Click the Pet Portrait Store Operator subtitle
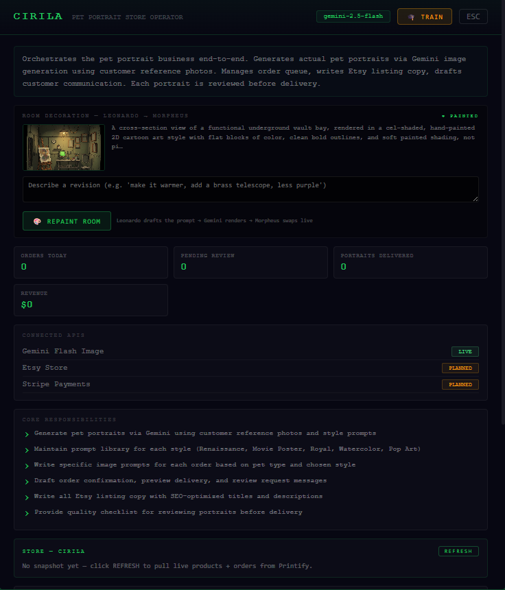The width and height of the screenshot is (505, 590). (128, 17)
